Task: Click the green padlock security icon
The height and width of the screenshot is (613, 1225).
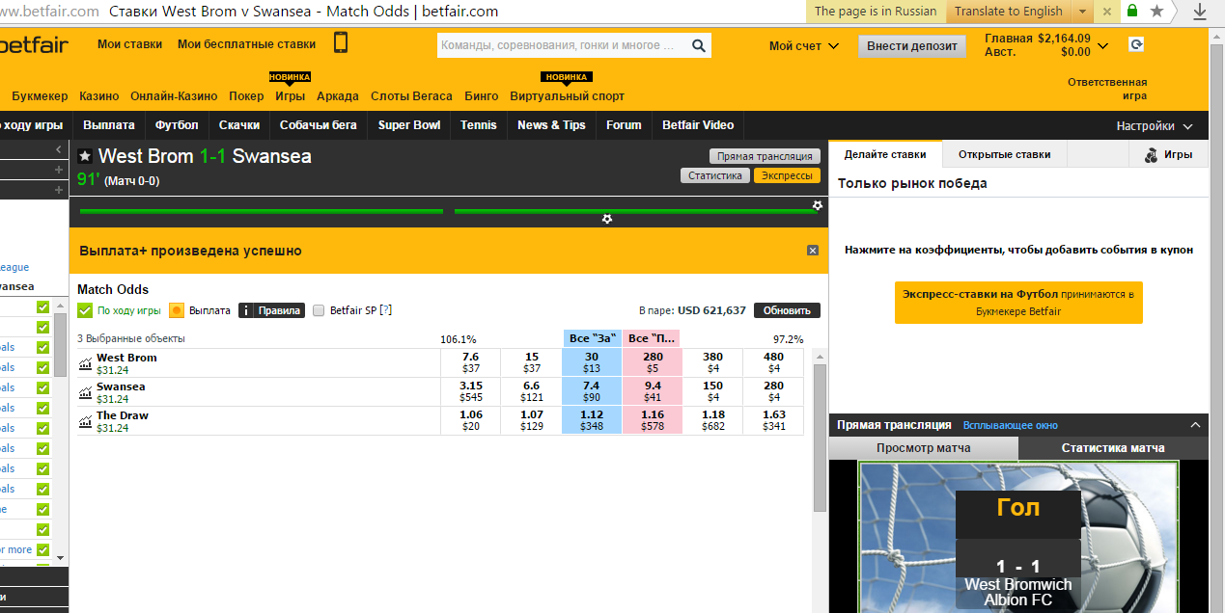Action: point(1131,12)
